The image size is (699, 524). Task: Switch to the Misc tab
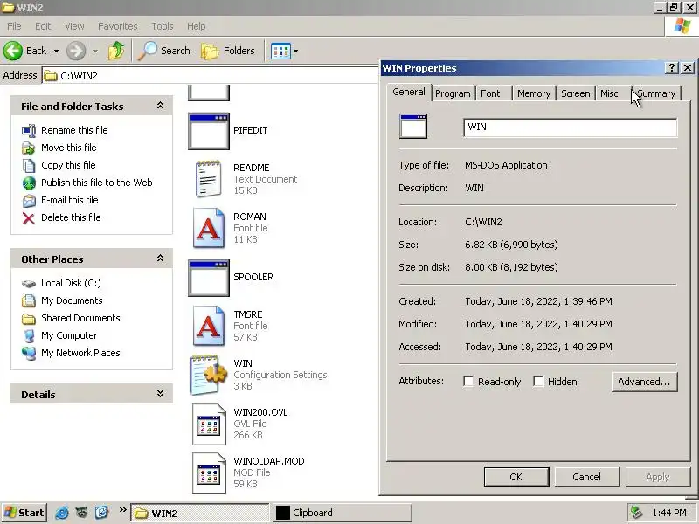pos(609,93)
